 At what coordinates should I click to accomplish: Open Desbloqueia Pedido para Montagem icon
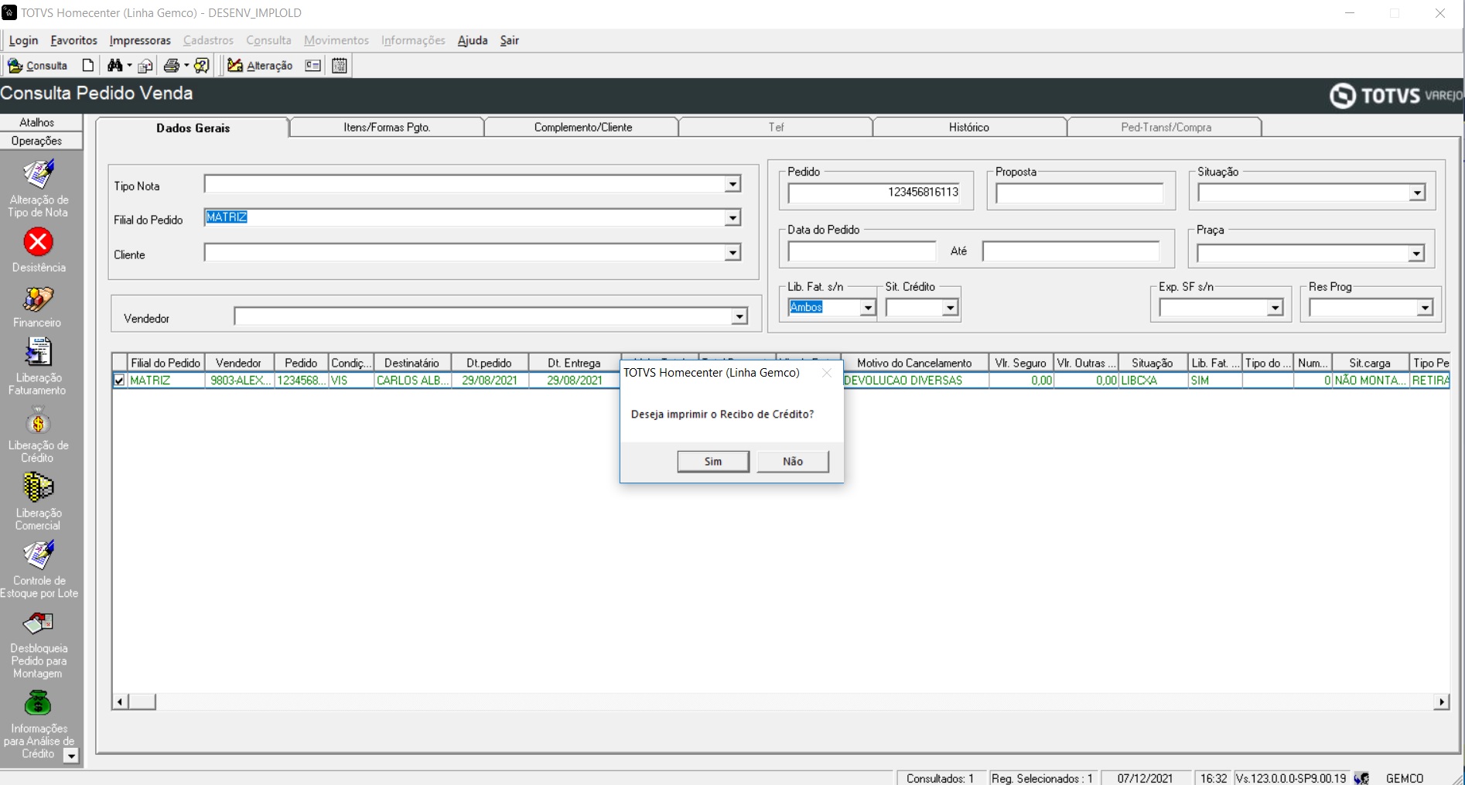point(38,623)
